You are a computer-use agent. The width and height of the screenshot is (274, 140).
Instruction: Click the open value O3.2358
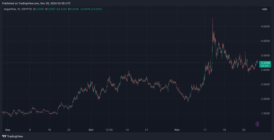coord(39,9)
